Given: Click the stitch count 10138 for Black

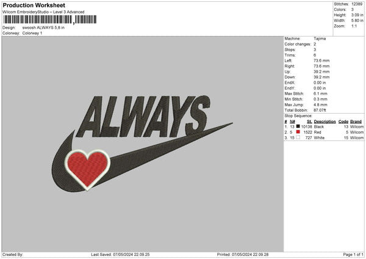Looking at the screenshot, I should coord(306,126).
